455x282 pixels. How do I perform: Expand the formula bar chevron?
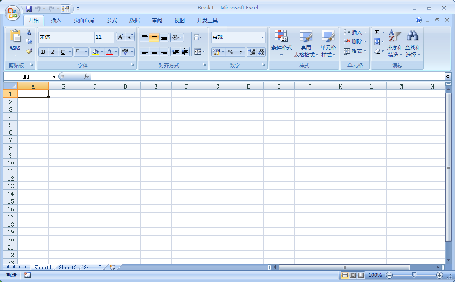tap(448, 76)
